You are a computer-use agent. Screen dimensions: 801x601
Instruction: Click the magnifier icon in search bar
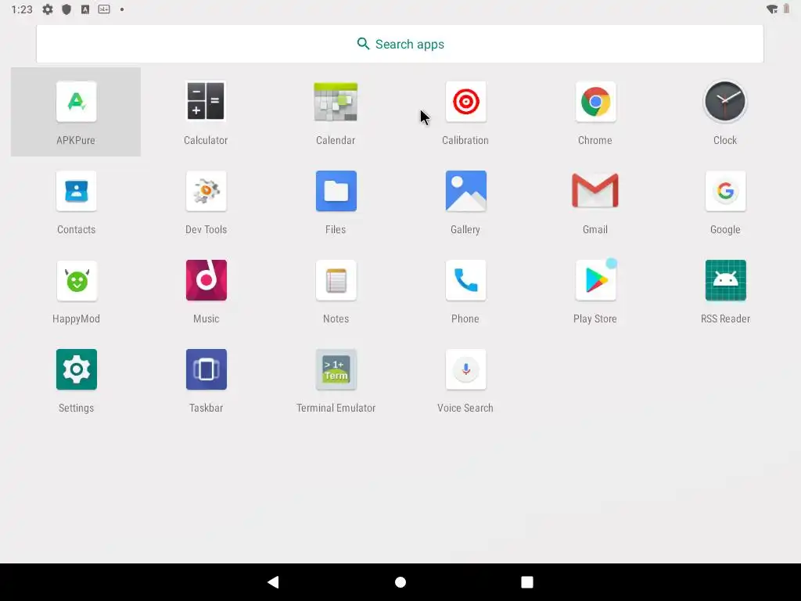pyautogui.click(x=363, y=44)
